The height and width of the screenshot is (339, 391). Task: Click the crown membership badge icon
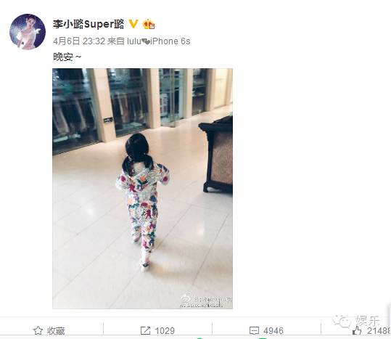pyautogui.click(x=149, y=24)
